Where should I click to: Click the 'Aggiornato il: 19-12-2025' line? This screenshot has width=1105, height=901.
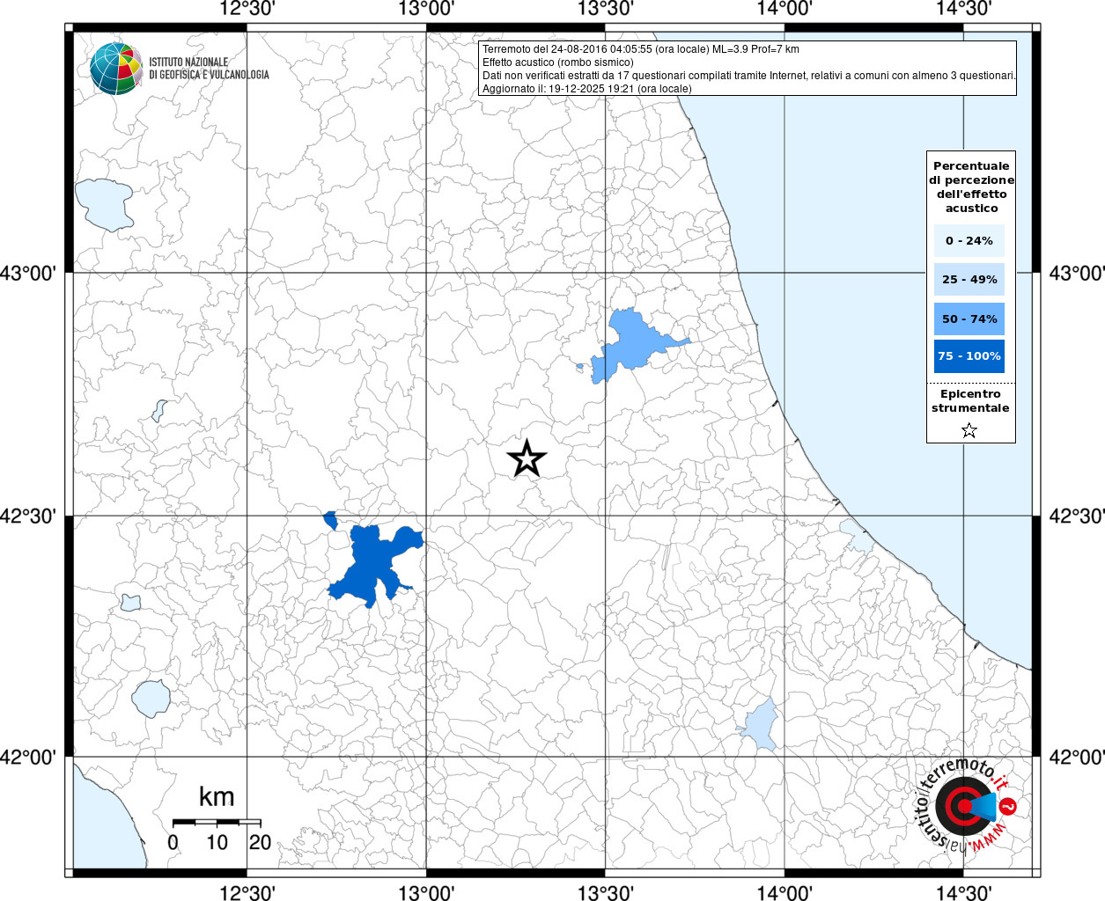click(x=587, y=89)
